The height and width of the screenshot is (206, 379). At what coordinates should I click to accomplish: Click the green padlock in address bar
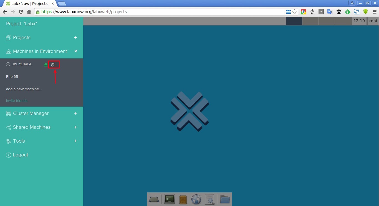pyautogui.click(x=38, y=12)
